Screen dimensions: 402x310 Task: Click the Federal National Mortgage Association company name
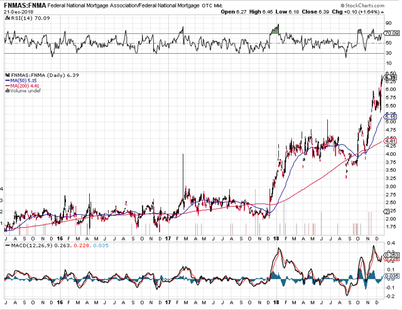(124, 6)
